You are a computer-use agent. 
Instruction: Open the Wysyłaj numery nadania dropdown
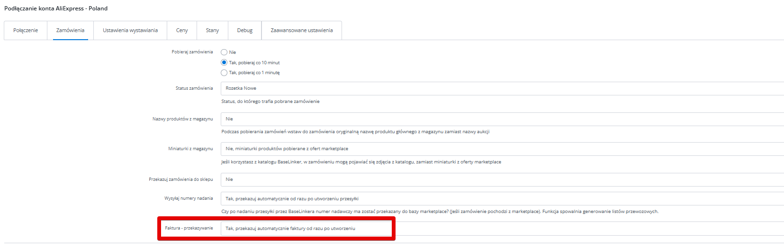point(502,198)
